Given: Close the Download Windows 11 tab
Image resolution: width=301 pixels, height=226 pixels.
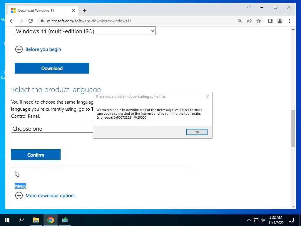Looking at the screenshot, I should pyautogui.click(x=73, y=11).
